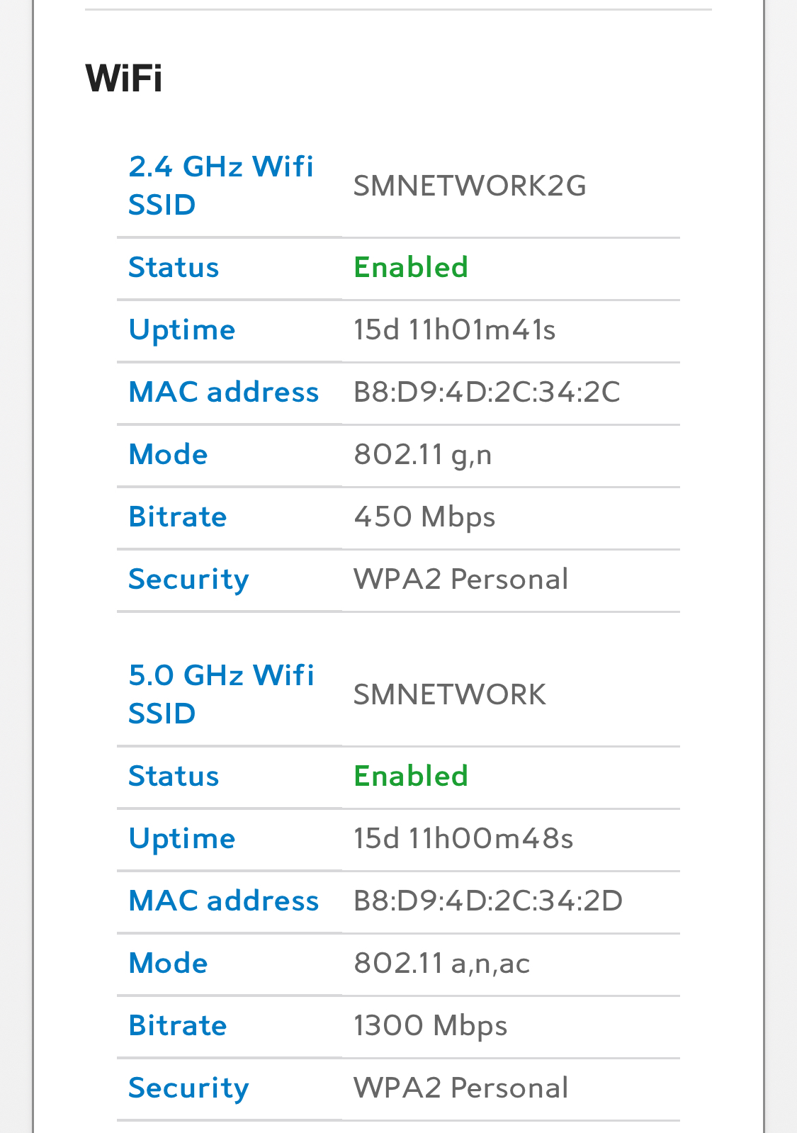
Task: Click the WiFi section heading
Action: (x=124, y=78)
